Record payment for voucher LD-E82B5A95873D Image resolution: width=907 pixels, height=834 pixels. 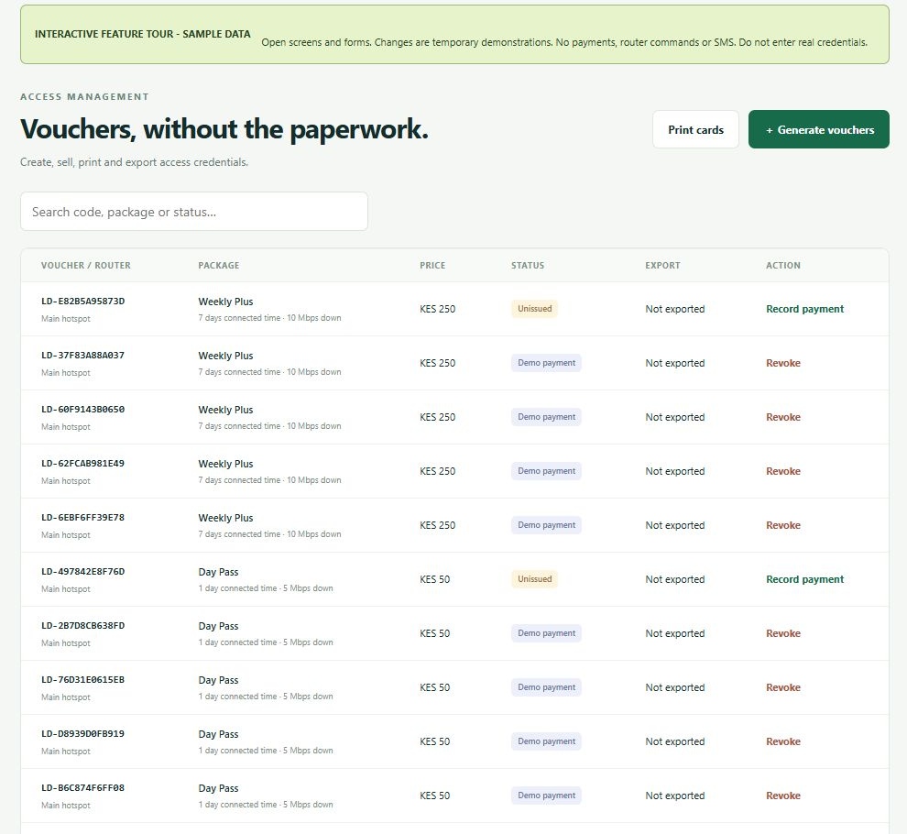tap(804, 309)
